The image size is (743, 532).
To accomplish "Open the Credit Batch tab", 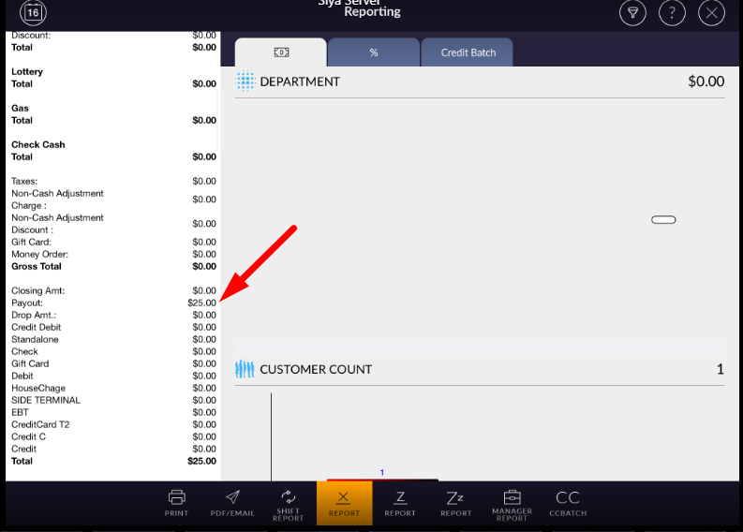I will pos(468,52).
